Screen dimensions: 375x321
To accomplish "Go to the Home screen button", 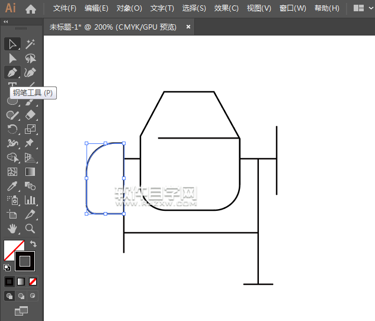I will click(31, 8).
